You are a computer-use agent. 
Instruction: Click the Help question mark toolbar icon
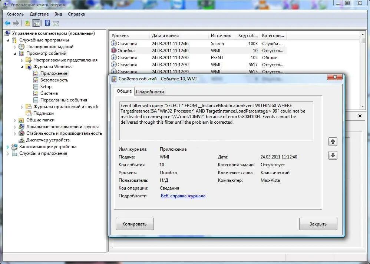click(x=47, y=23)
